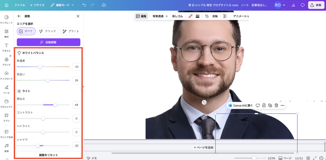
Task: Select the すべて area option
Action: pyautogui.click(x=26, y=31)
